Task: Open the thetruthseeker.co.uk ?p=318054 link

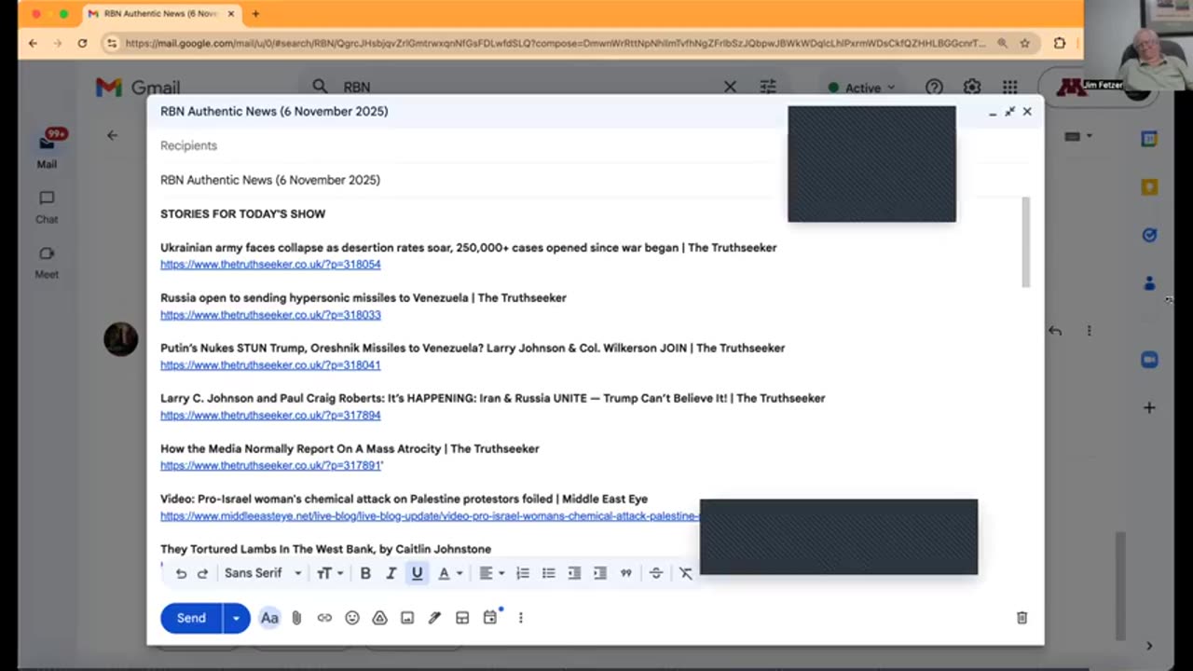Action: coord(270,265)
